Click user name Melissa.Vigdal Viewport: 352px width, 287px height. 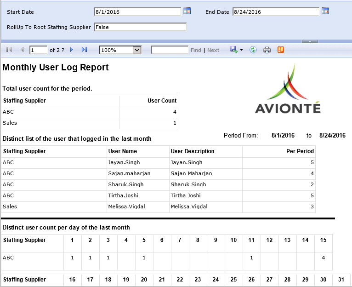pos(127,207)
